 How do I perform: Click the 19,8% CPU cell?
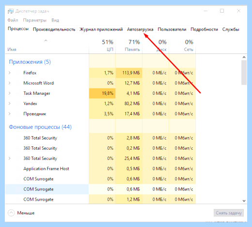pyautogui.click(x=102, y=93)
